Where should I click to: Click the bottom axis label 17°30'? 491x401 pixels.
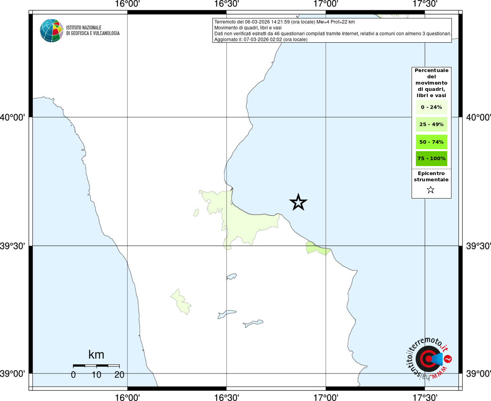425,397
